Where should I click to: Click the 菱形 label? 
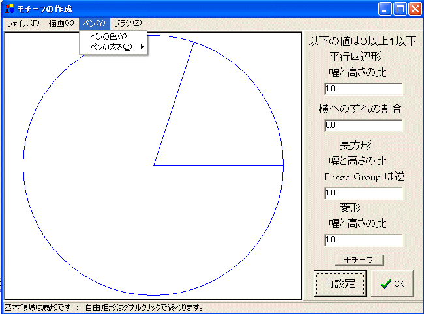350,208
